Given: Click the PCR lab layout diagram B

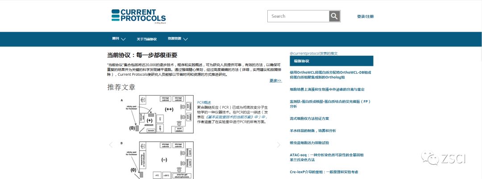Looking at the screenshot, I should [x=158, y=160].
